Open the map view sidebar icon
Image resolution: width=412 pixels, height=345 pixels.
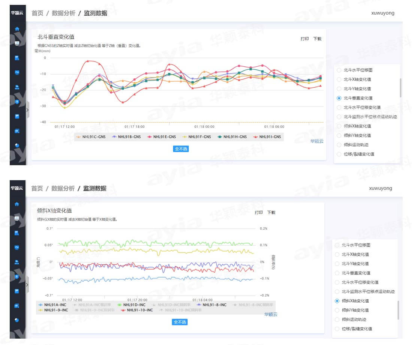[17, 73]
